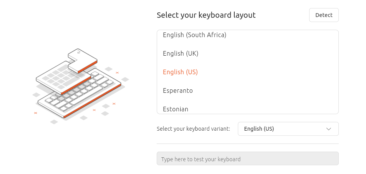Select the highlighted English (US) layout
The image size is (366, 174).
180,72
